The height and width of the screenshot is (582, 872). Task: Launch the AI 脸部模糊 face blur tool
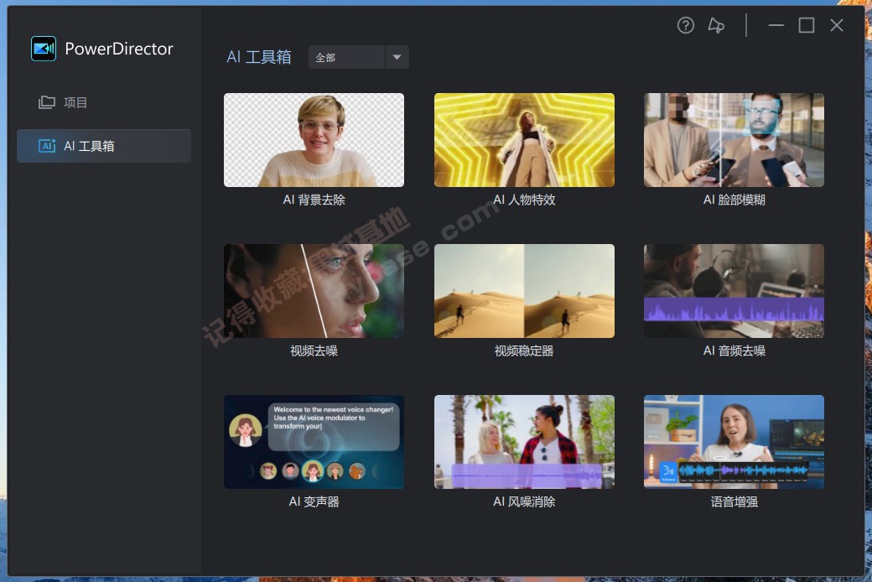click(x=733, y=140)
